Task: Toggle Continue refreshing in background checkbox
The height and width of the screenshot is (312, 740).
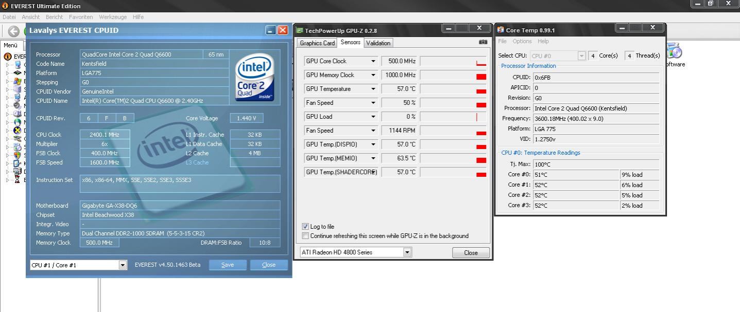Action: tap(305, 236)
